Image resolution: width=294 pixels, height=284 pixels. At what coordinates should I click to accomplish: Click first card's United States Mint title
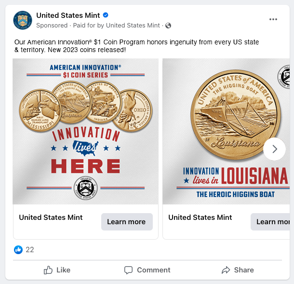pyautogui.click(x=51, y=217)
